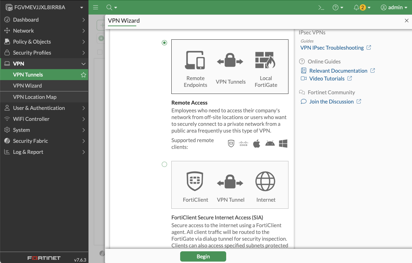Close the VPN Wizard panel
Screen dimensions: 412x263
406,21
